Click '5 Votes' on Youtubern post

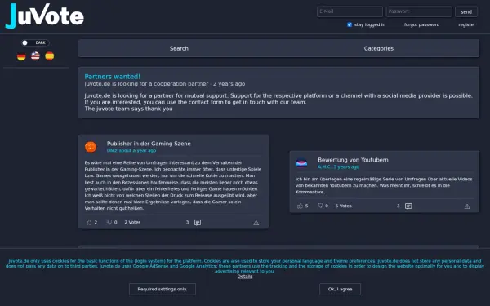click(344, 206)
